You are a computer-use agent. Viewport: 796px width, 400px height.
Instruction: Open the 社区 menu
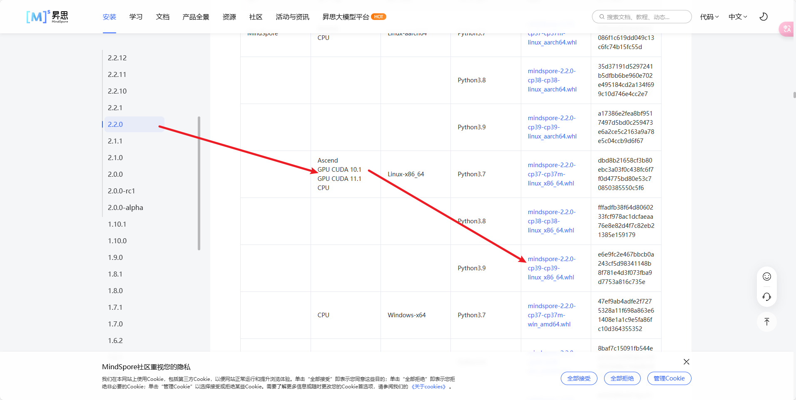click(x=256, y=17)
